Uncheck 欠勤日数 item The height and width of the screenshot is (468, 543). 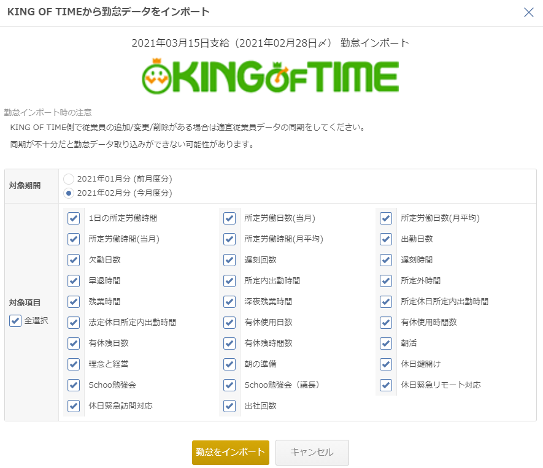point(74,260)
